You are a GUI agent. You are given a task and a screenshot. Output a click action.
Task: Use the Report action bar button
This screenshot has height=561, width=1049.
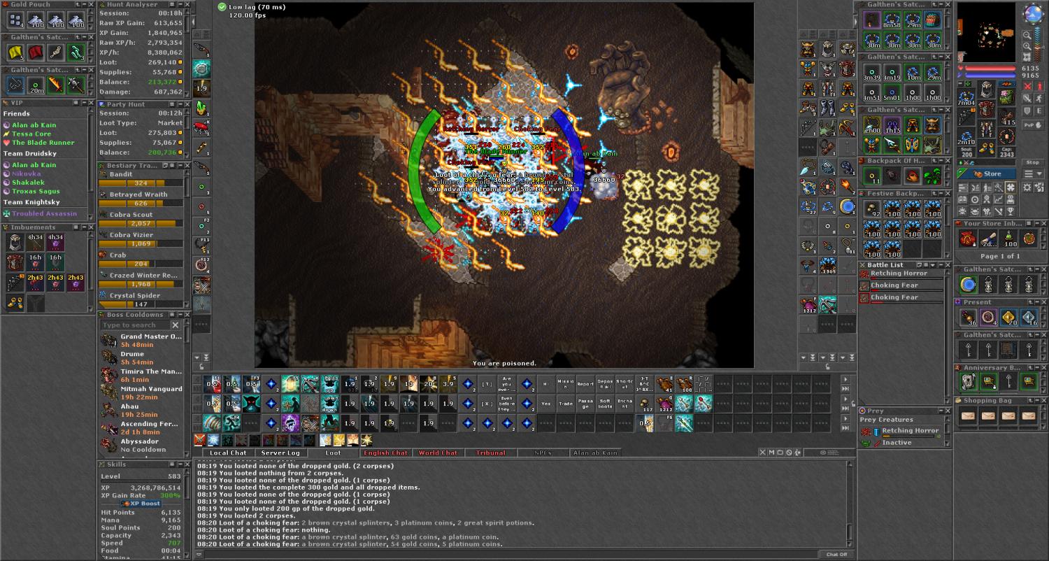coord(585,383)
